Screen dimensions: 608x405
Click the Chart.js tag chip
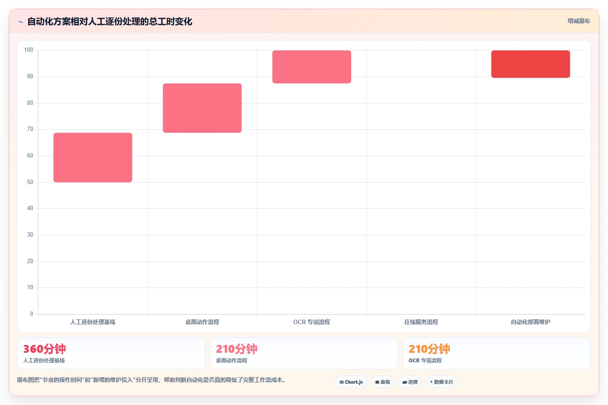tap(351, 382)
